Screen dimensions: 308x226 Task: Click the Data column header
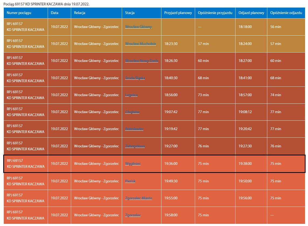[54, 13]
